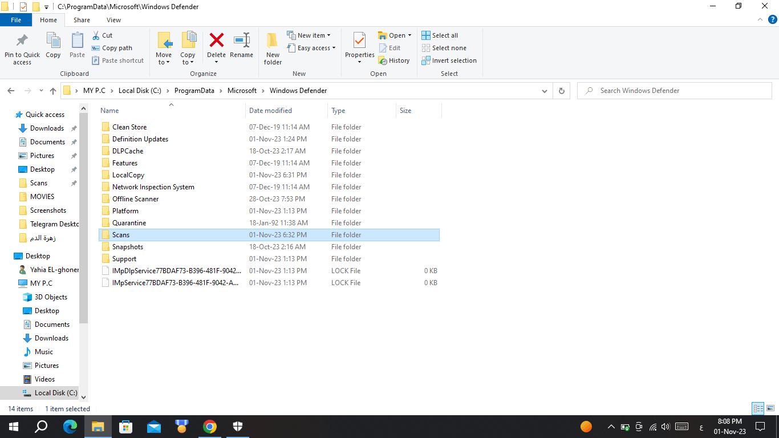Click the Search Windows Defender box
Screen dimensions: 779x438
tap(675, 91)
